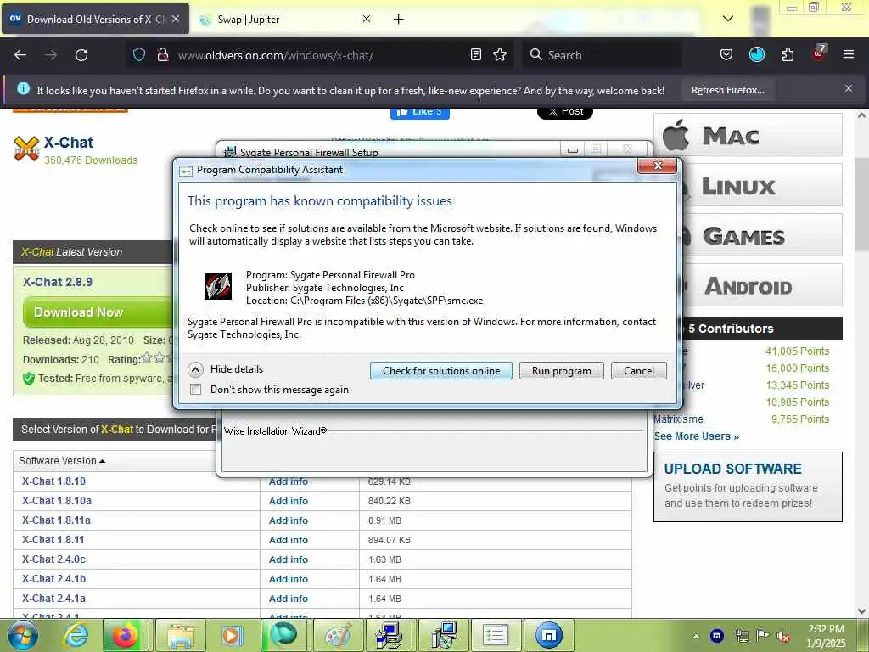Open the X-Chat 2.4.0c version link

coord(53,559)
